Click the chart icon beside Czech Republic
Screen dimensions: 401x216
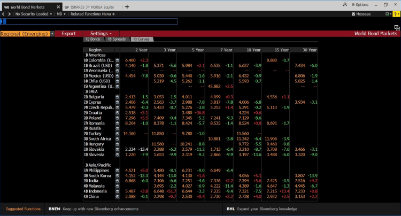pos(118,107)
